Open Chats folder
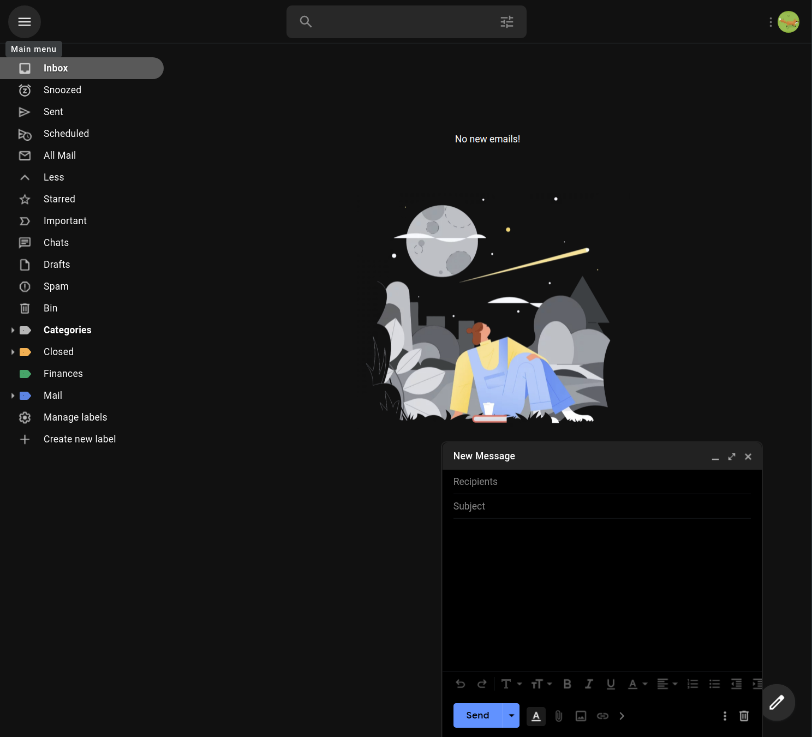This screenshot has width=812, height=737. [x=82, y=243]
